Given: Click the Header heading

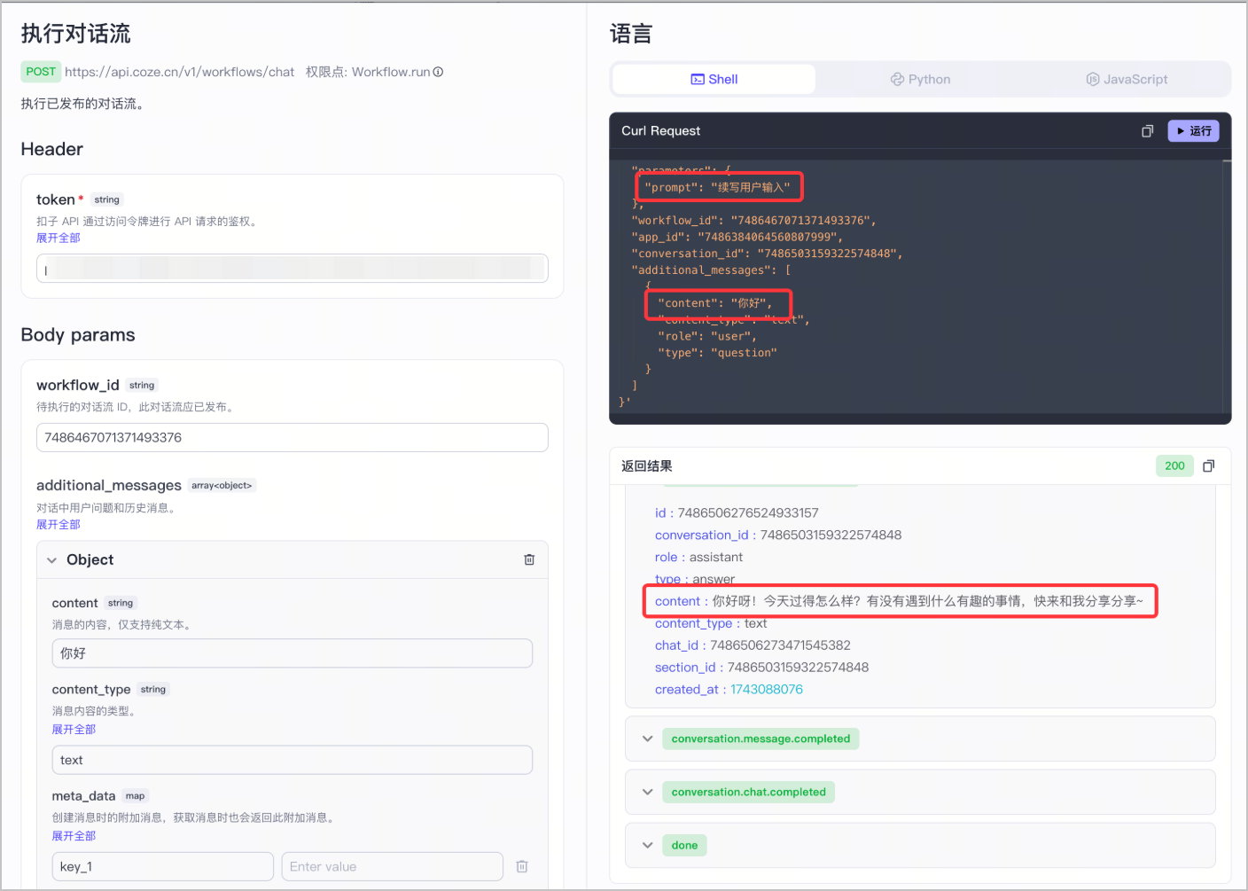Looking at the screenshot, I should (52, 149).
